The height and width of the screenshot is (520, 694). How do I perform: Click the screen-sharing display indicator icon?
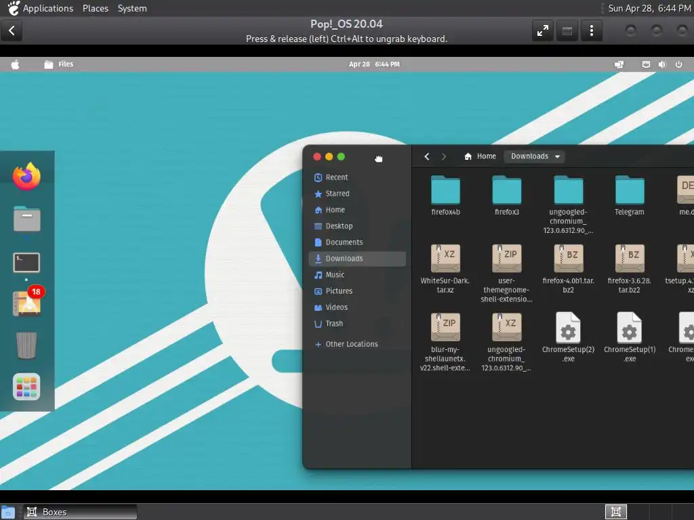coord(619,64)
